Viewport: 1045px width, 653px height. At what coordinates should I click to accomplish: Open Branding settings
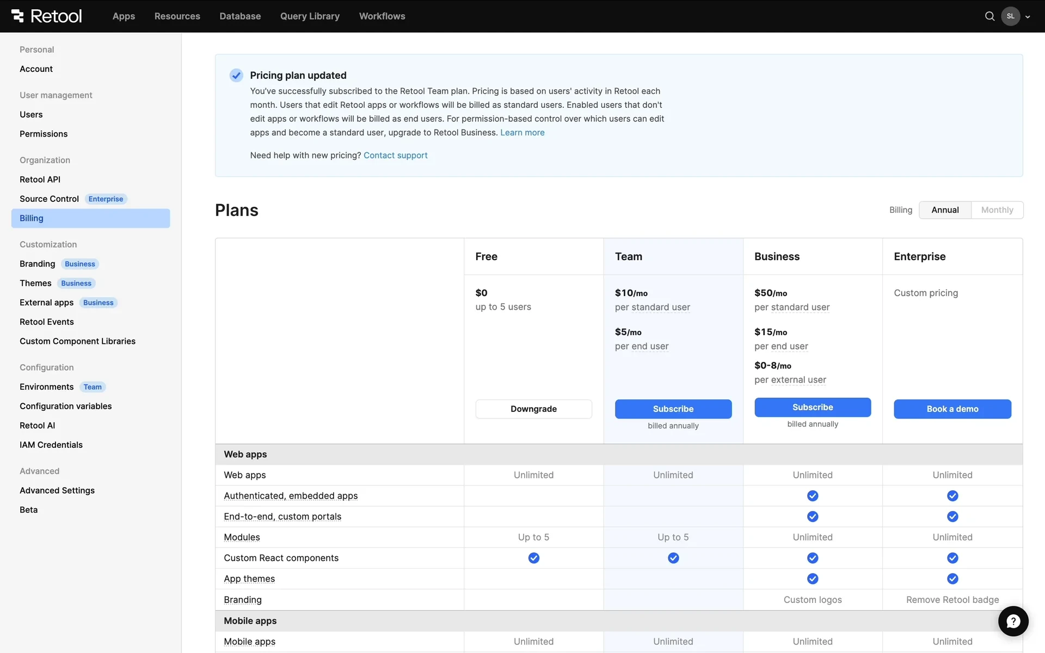tap(37, 264)
